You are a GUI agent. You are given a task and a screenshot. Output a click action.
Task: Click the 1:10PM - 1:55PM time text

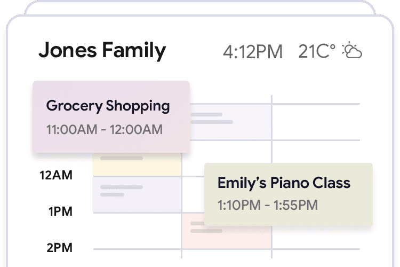(268, 205)
